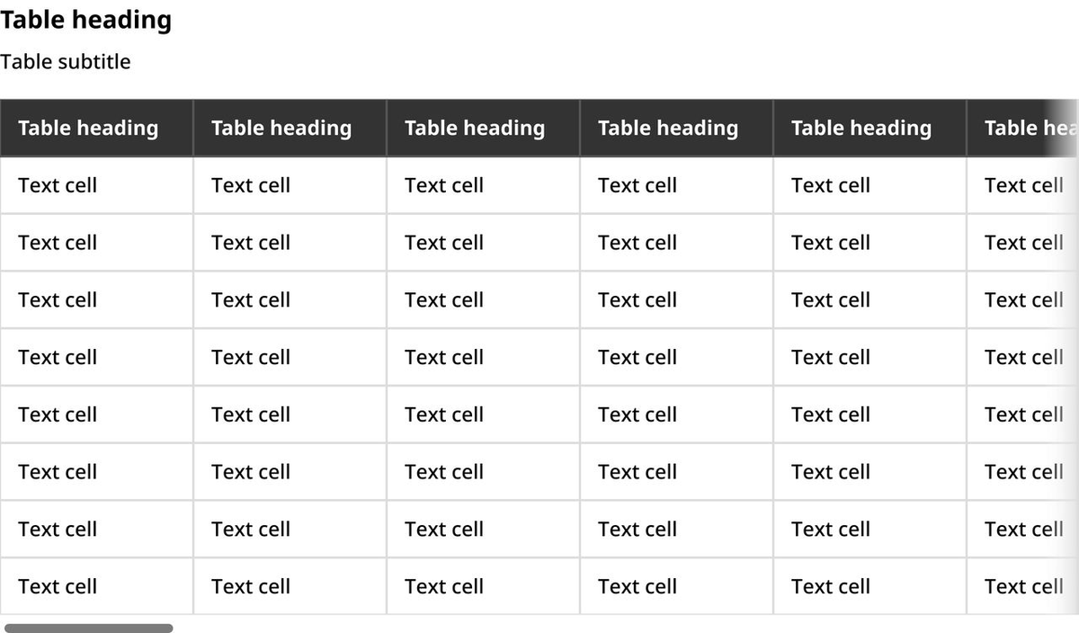Viewport: 1079px width, 633px height.
Task: Click the seventh row's fifth cell
Action: [x=830, y=530]
